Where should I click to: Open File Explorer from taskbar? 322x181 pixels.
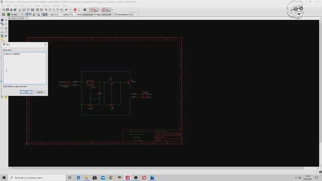point(87,177)
